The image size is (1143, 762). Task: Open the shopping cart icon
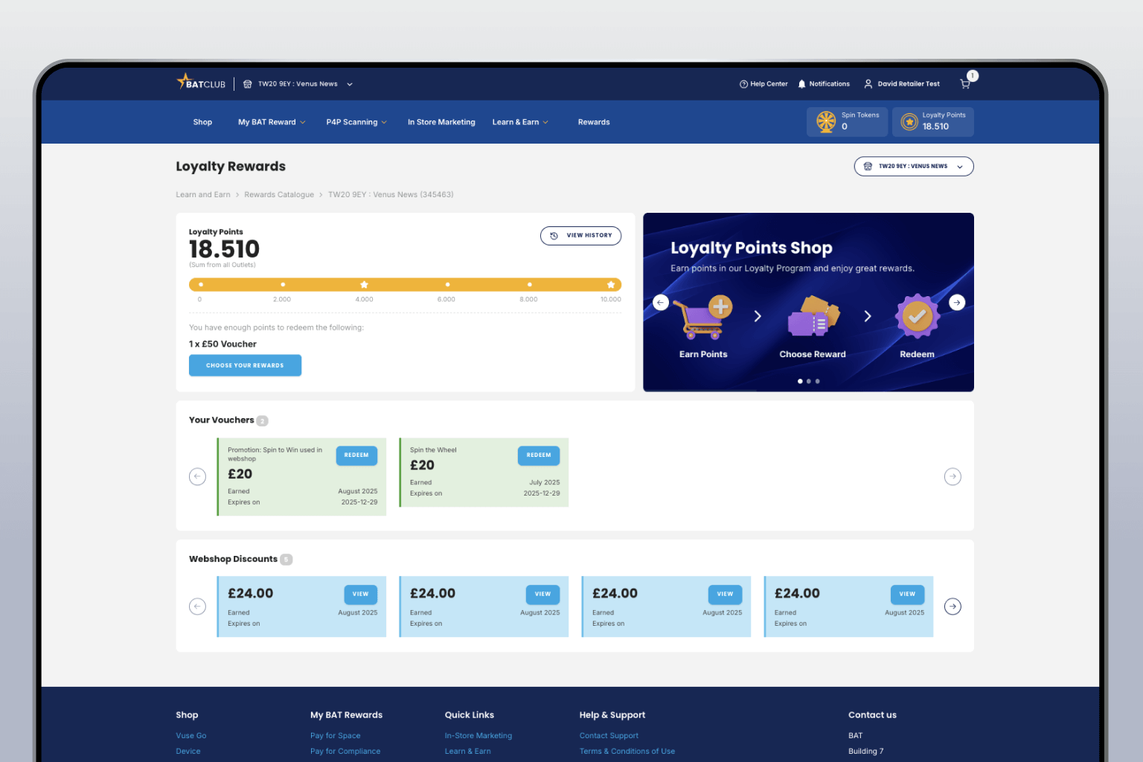(965, 84)
